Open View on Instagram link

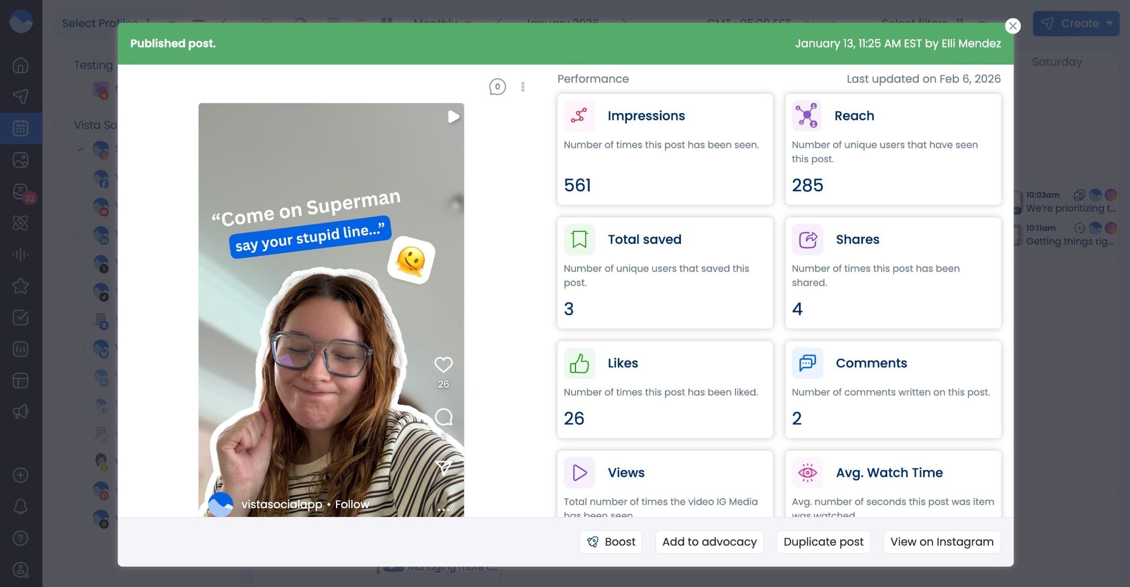click(941, 542)
